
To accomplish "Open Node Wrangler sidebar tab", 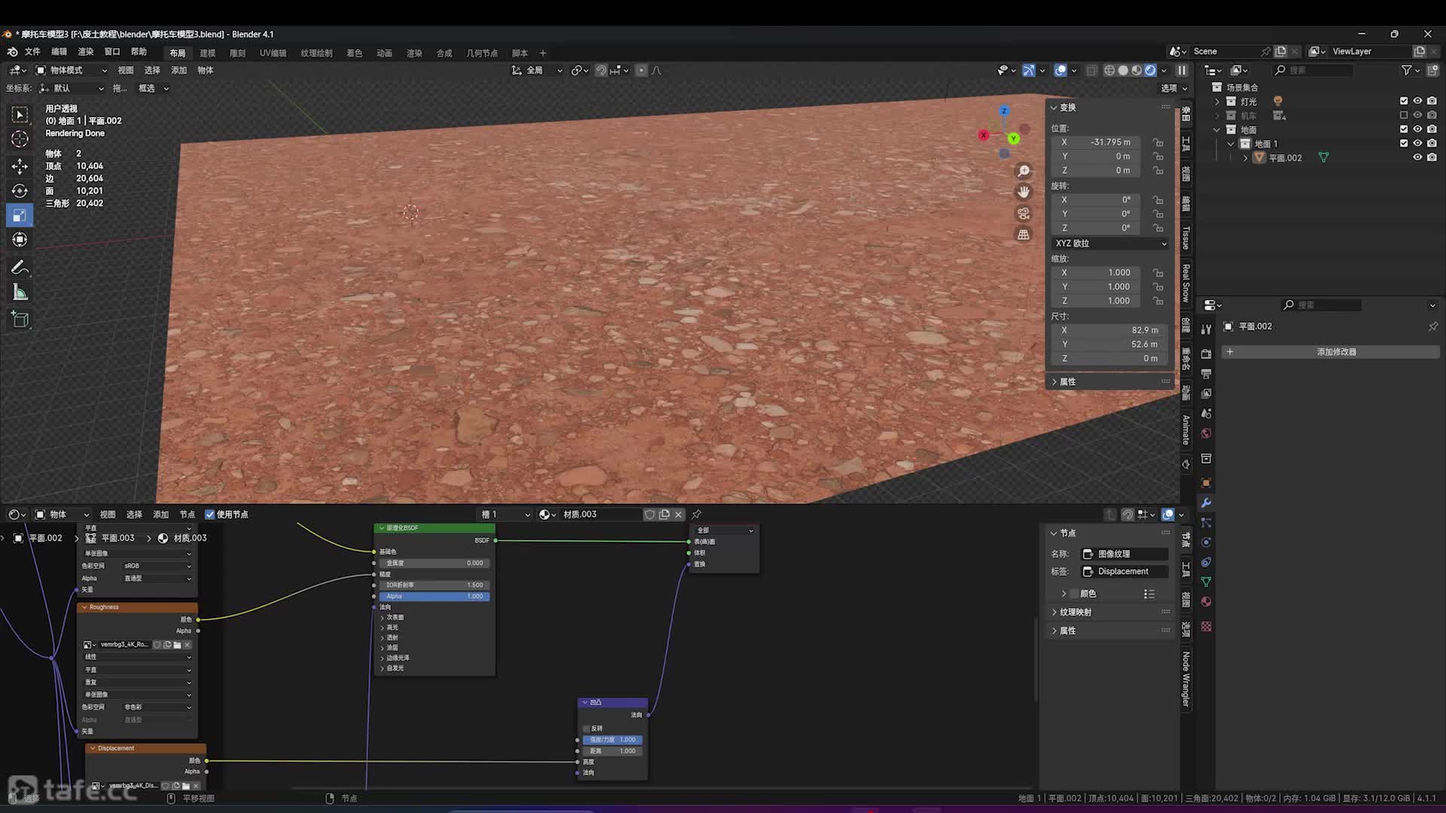I will (x=1186, y=679).
